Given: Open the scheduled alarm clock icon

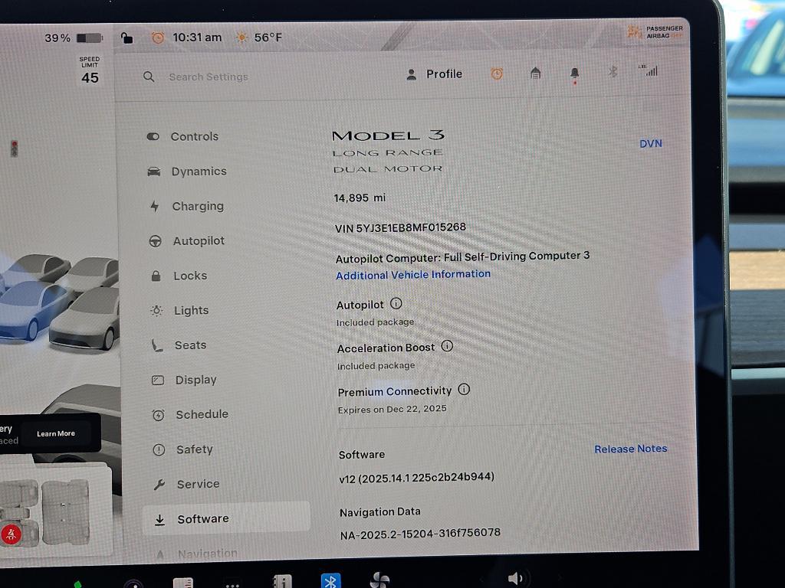Looking at the screenshot, I should 497,71.
